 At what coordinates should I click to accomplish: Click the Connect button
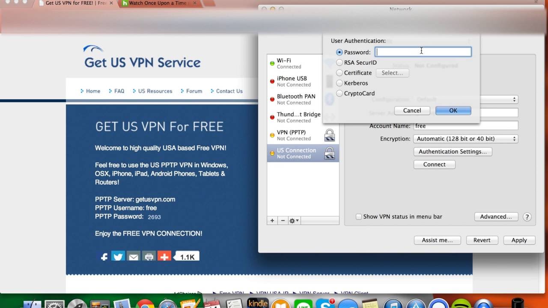point(434,164)
